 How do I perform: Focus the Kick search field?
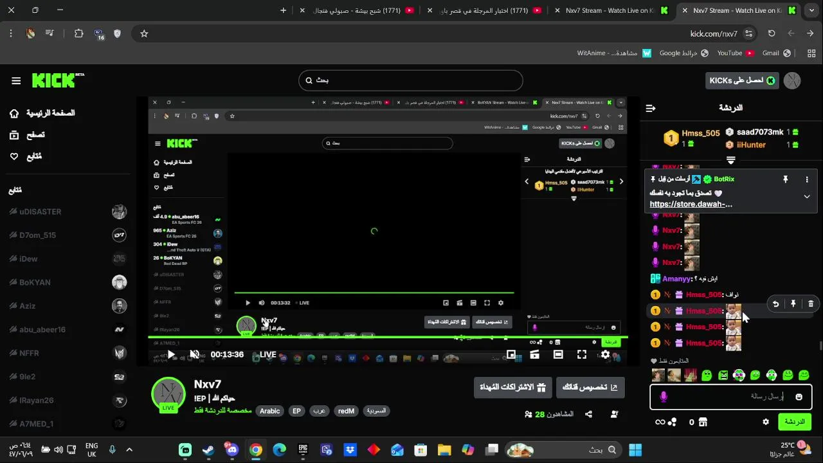click(410, 80)
